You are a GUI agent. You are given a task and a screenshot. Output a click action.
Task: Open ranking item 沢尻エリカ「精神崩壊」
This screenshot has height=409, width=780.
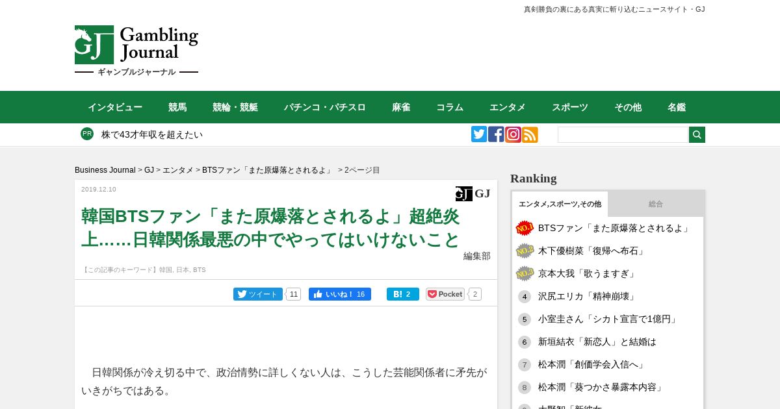[587, 297]
